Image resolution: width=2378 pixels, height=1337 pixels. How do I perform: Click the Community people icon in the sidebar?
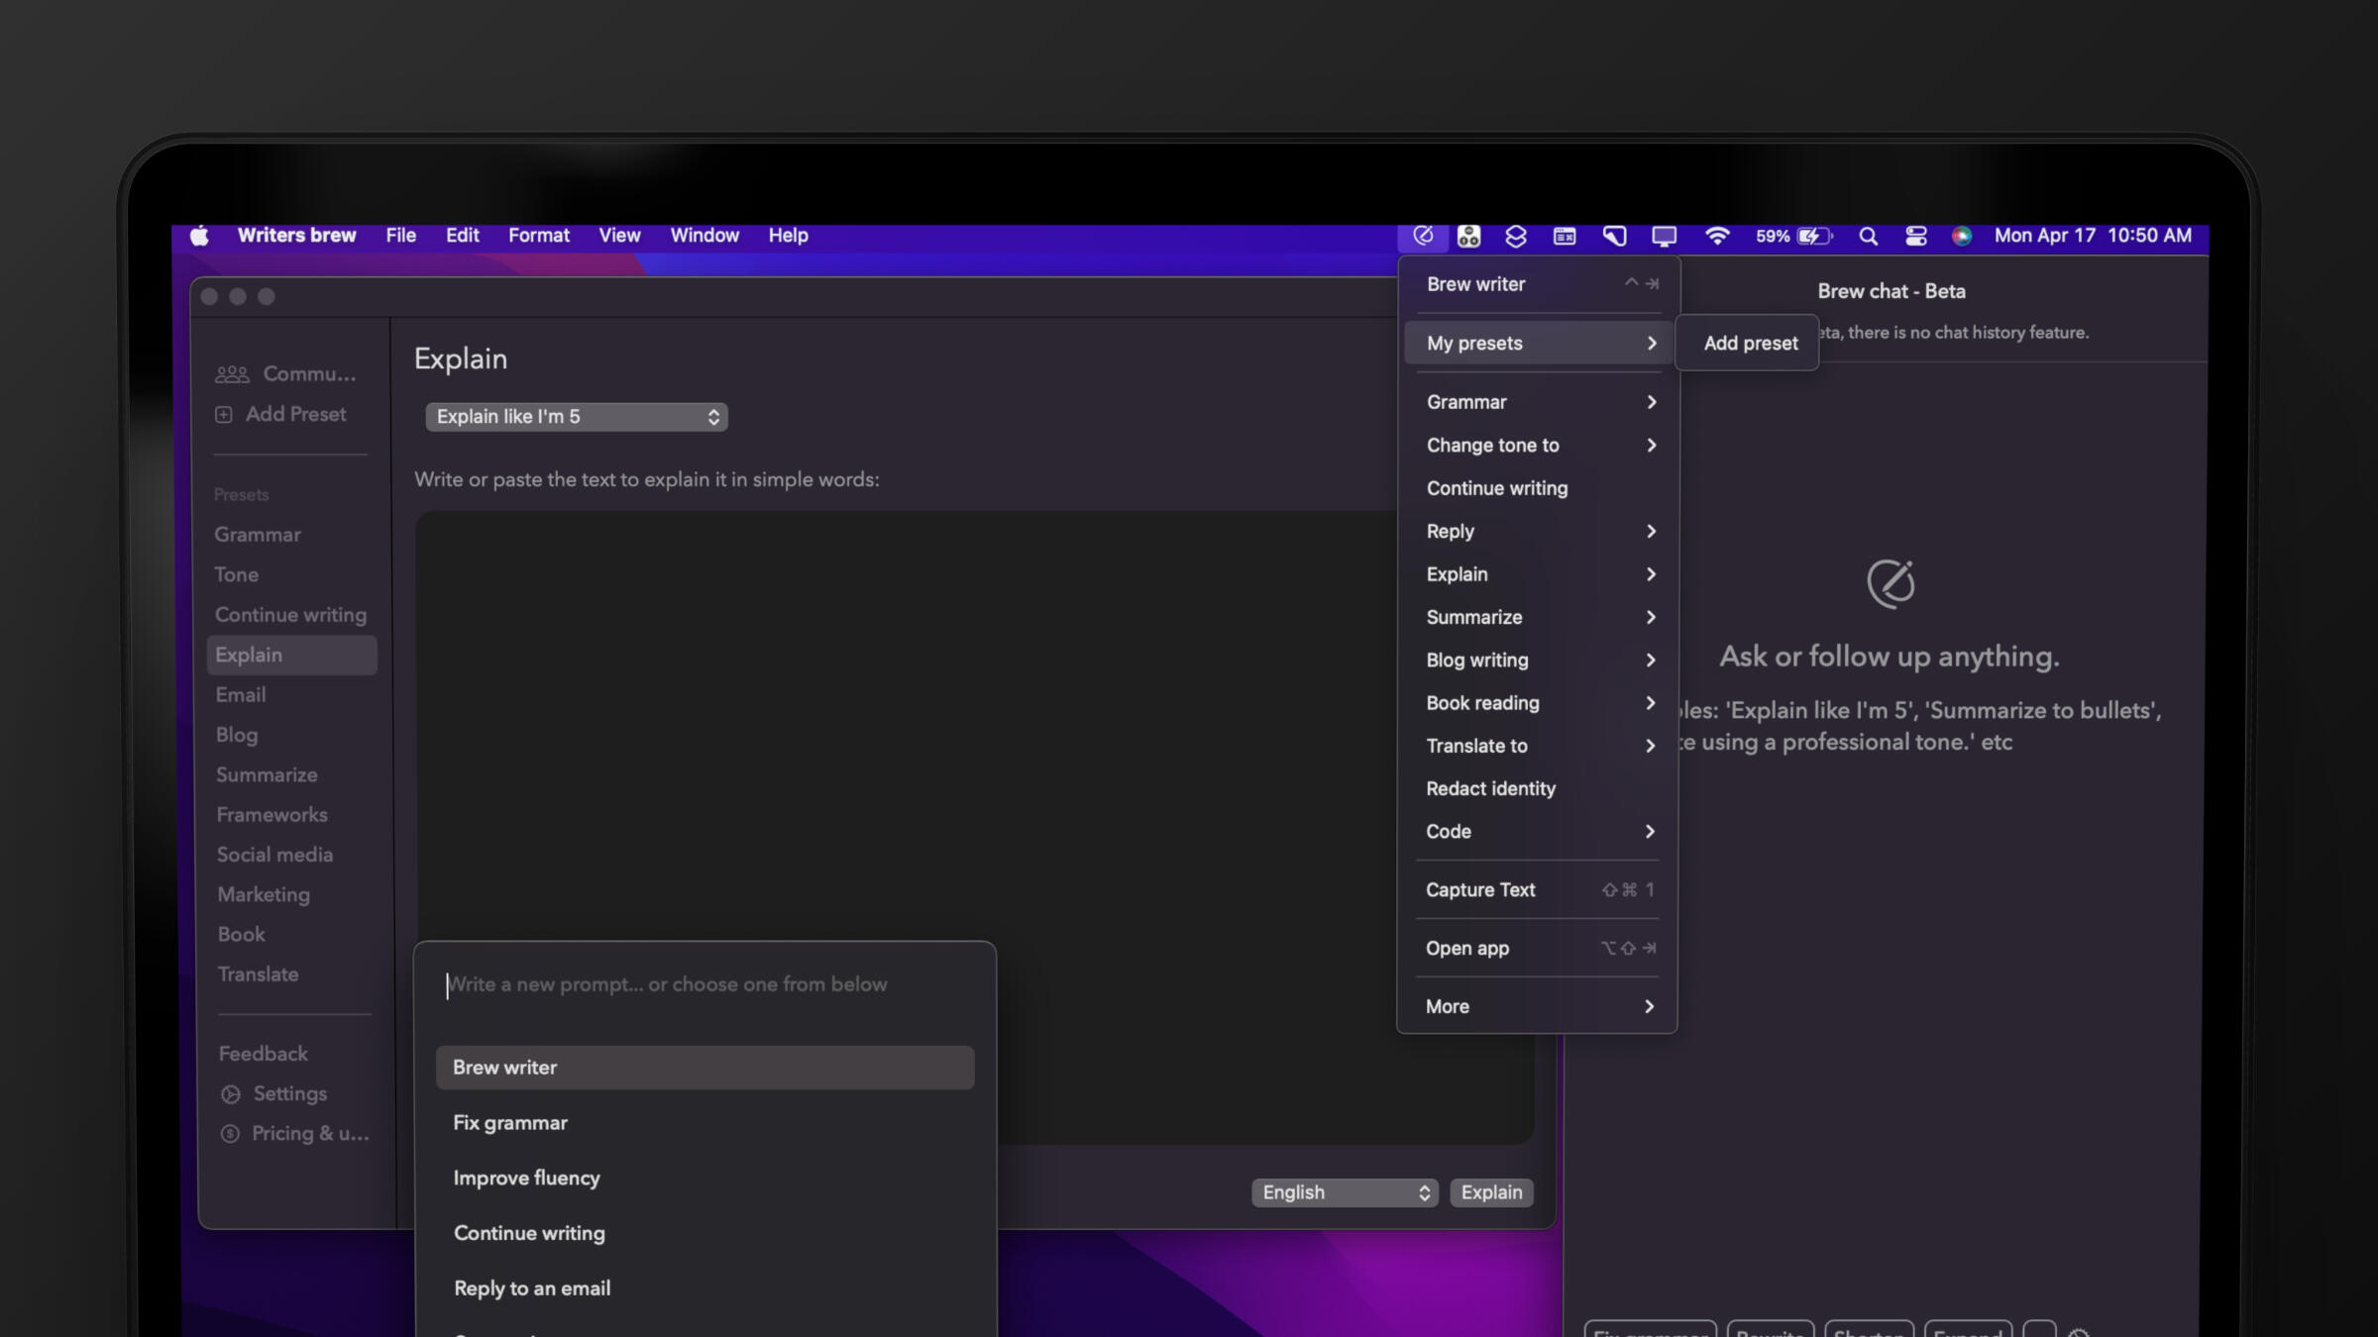tap(232, 374)
